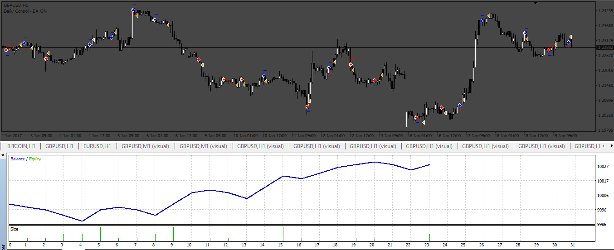Click the 'Equity' legend label

(35, 159)
